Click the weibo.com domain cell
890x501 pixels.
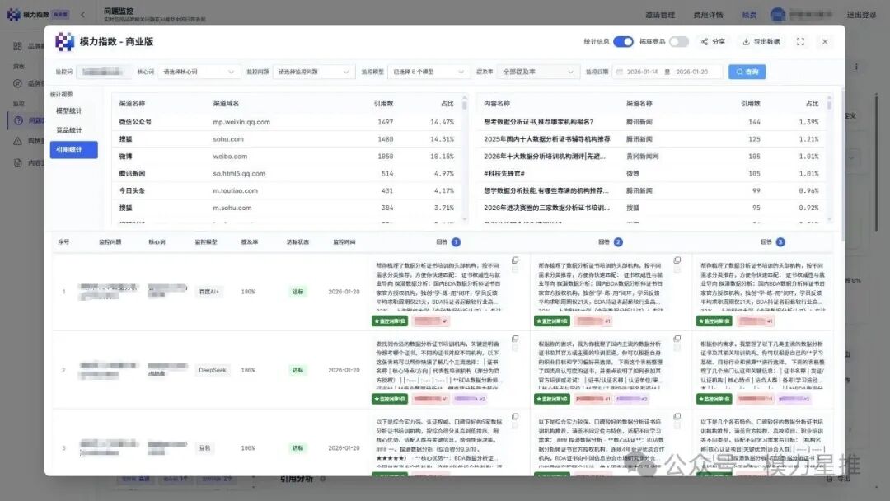(230, 157)
